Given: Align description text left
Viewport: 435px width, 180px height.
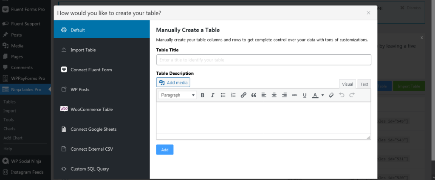Looking at the screenshot, I should (x=264, y=95).
